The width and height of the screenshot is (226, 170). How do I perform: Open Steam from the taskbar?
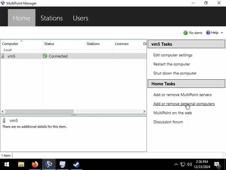(76, 164)
